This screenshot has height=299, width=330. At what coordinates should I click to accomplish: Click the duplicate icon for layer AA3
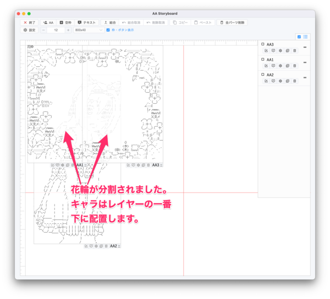[x=288, y=50]
